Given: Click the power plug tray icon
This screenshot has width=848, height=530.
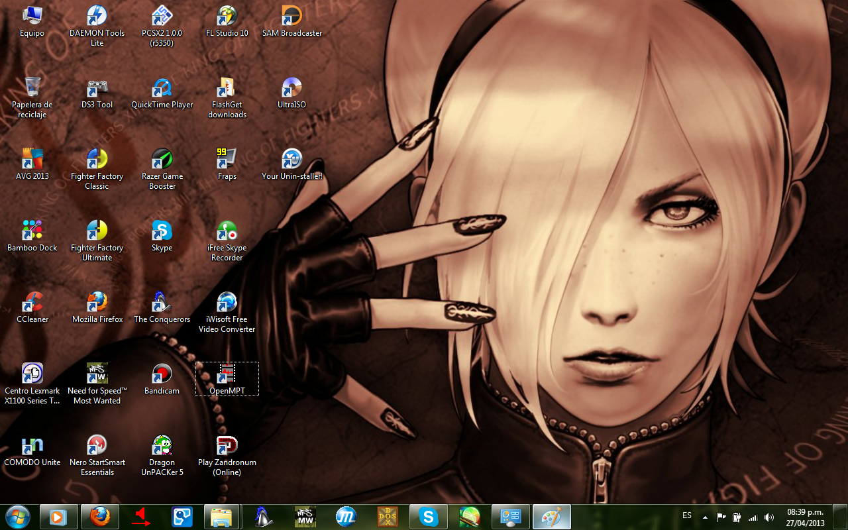Looking at the screenshot, I should click(737, 517).
